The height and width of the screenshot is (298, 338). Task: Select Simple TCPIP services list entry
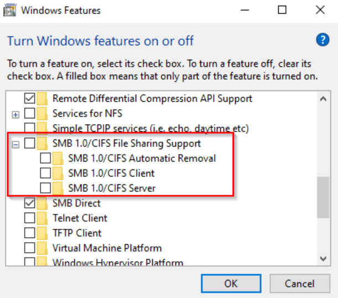click(x=150, y=129)
